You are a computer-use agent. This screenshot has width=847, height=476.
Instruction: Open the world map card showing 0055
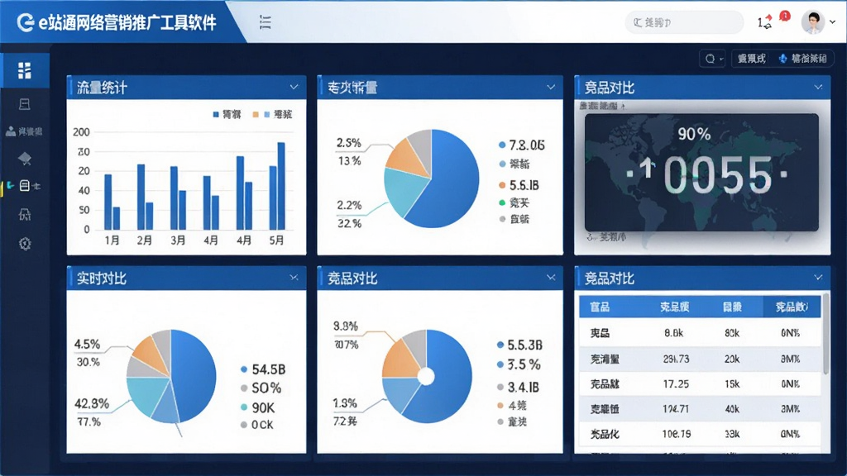[701, 172]
